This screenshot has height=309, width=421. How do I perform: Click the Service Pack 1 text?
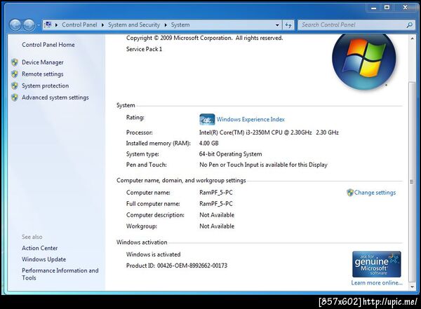click(x=144, y=49)
